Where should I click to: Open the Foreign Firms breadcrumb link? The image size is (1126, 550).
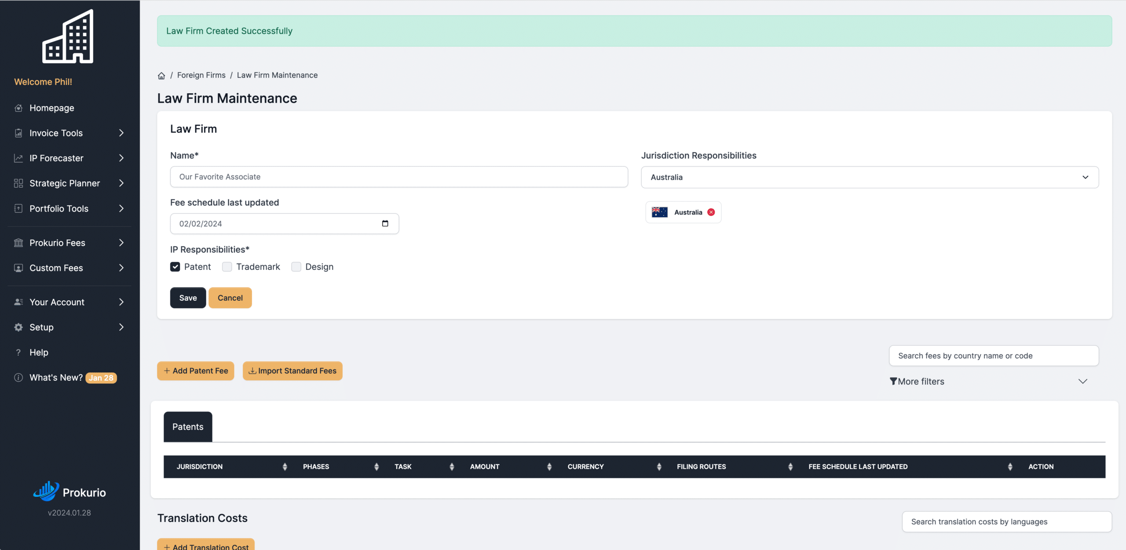pyautogui.click(x=201, y=75)
